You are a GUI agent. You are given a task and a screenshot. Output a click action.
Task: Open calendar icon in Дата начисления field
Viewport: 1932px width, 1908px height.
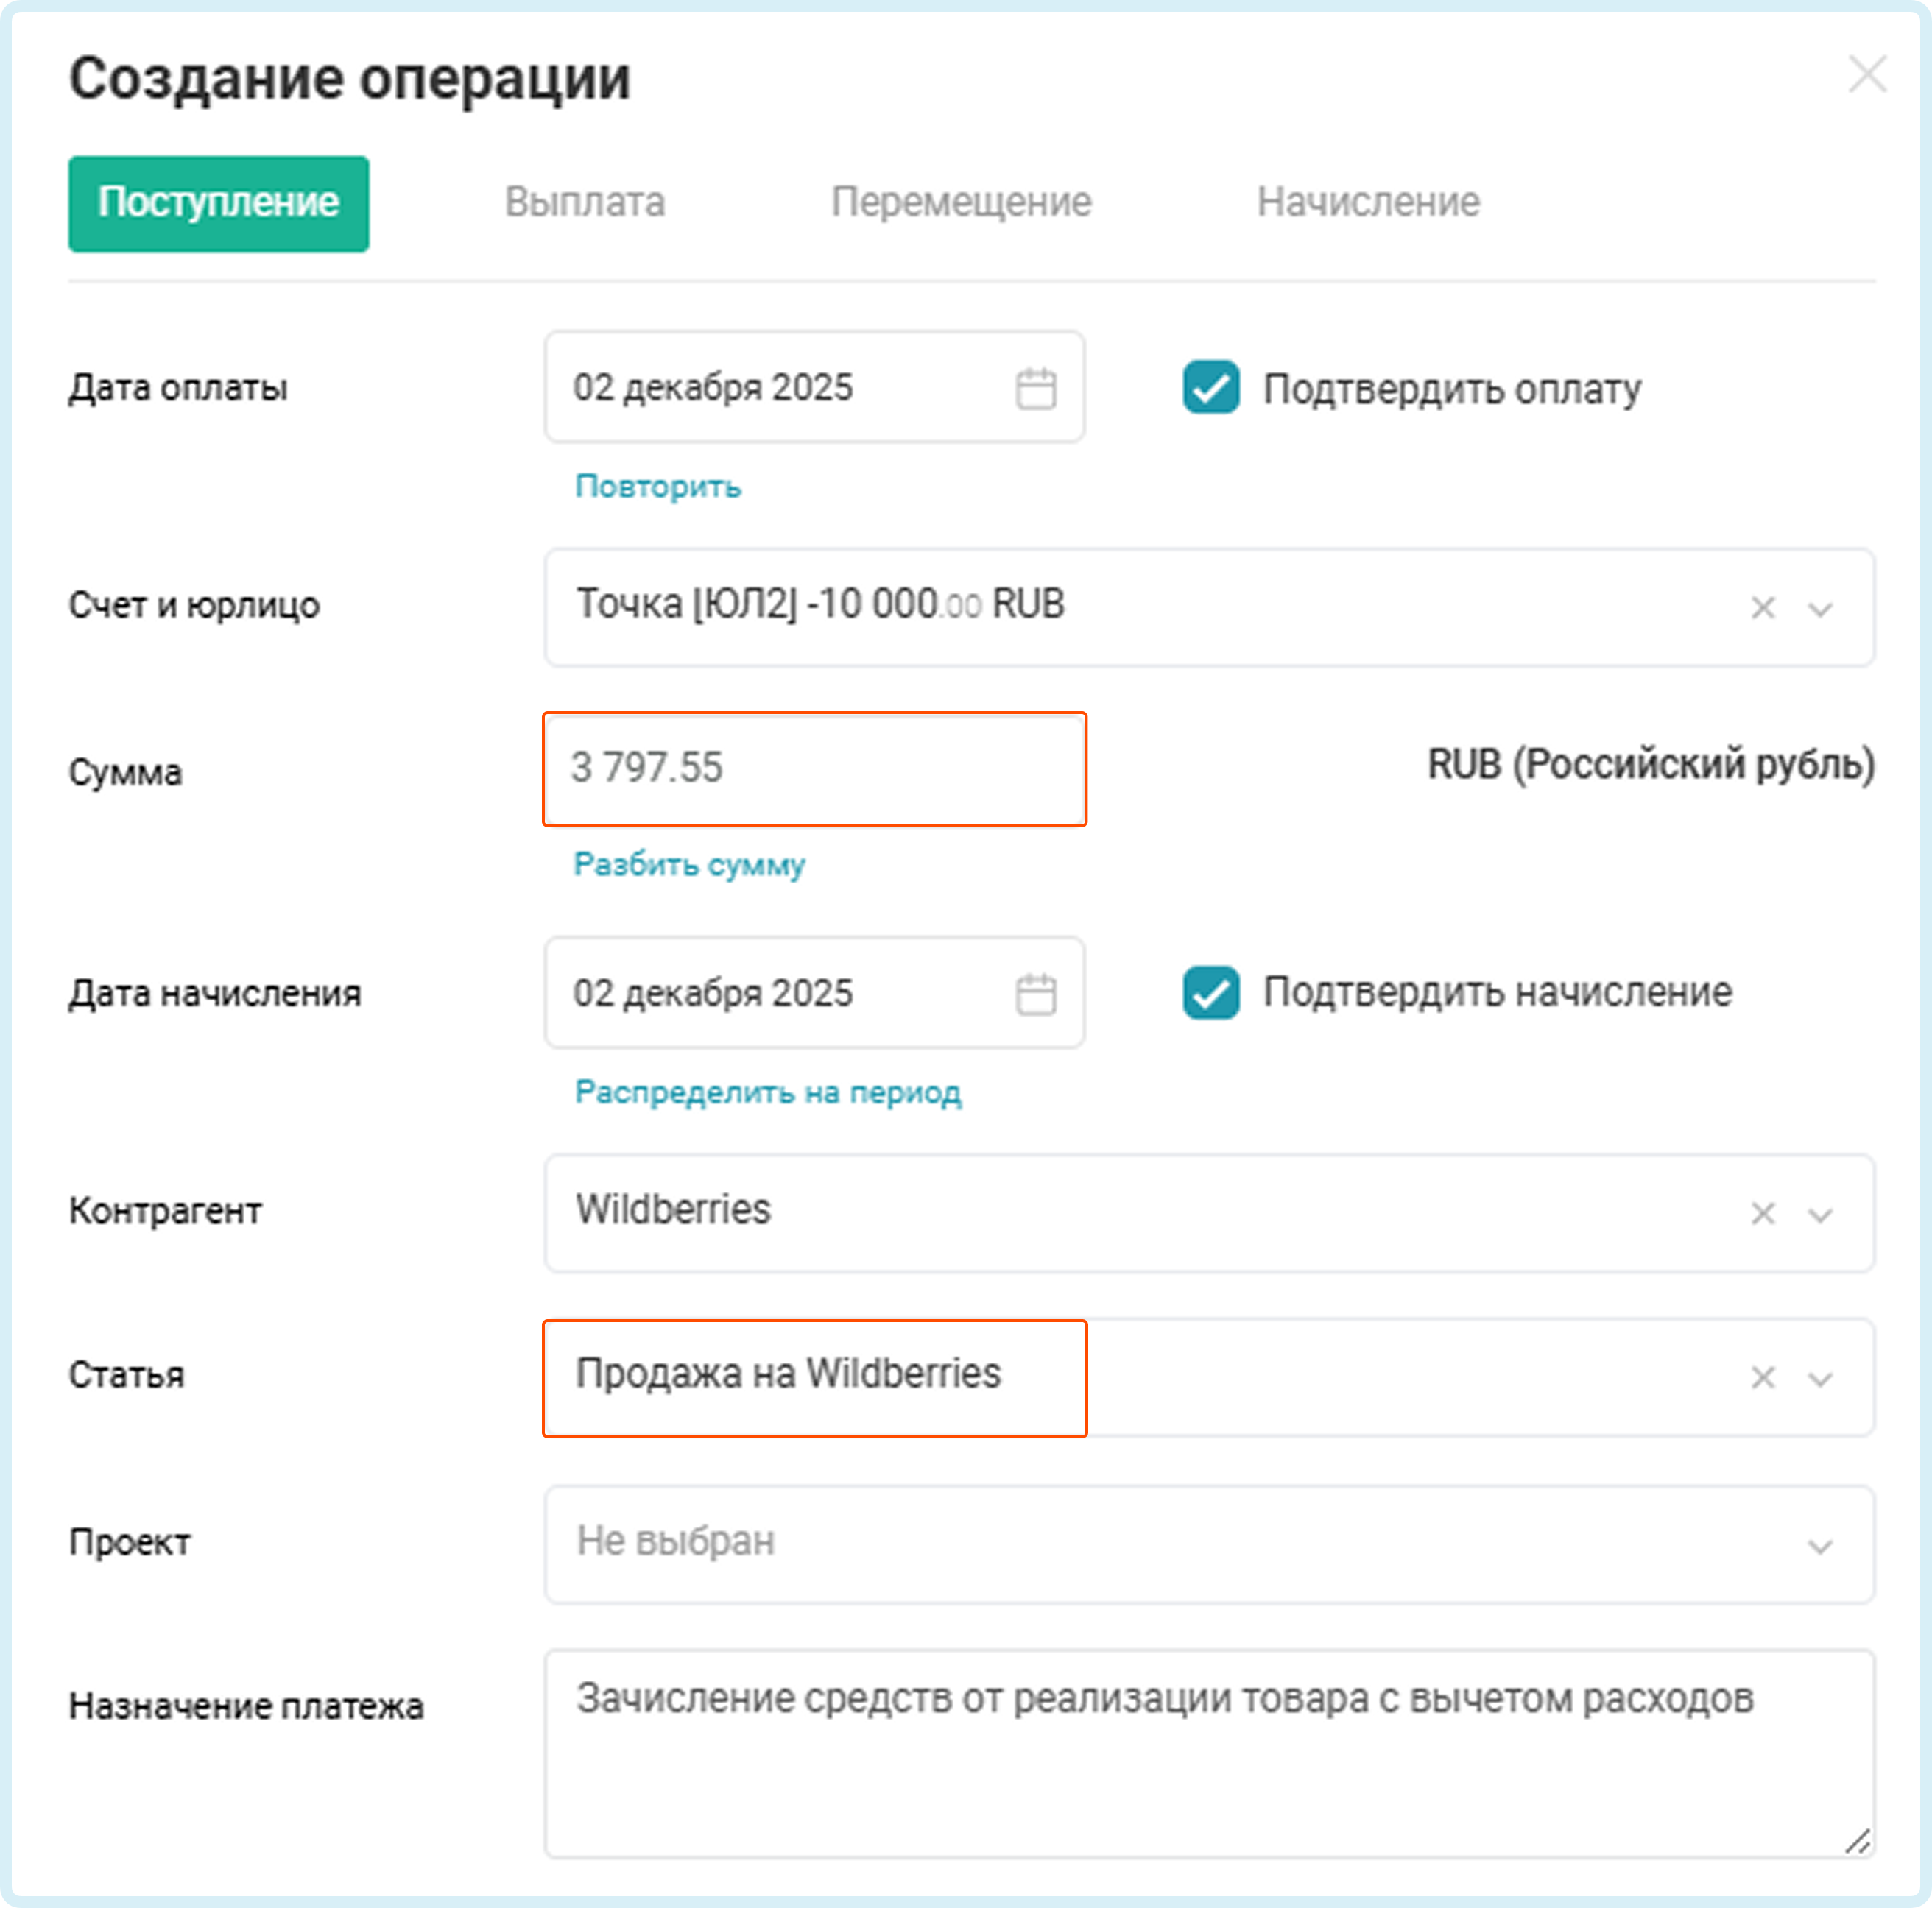1035,994
